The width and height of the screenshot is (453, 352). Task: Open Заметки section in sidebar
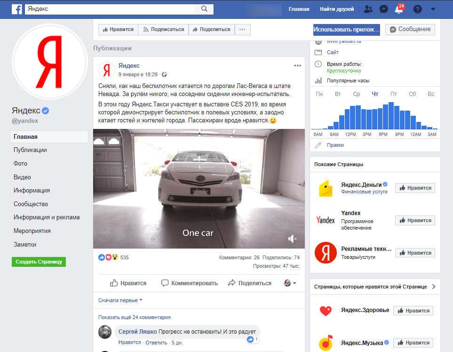coord(25,245)
